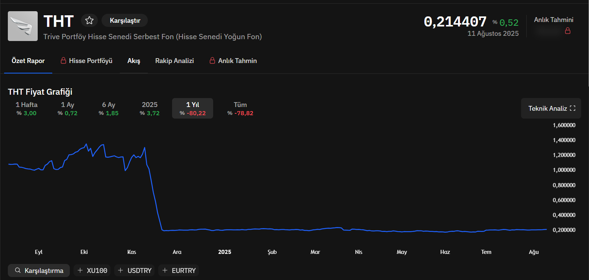Screen dimensions: 589x280
Task: Select the Tüm all-time chart range
Action: pos(240,108)
